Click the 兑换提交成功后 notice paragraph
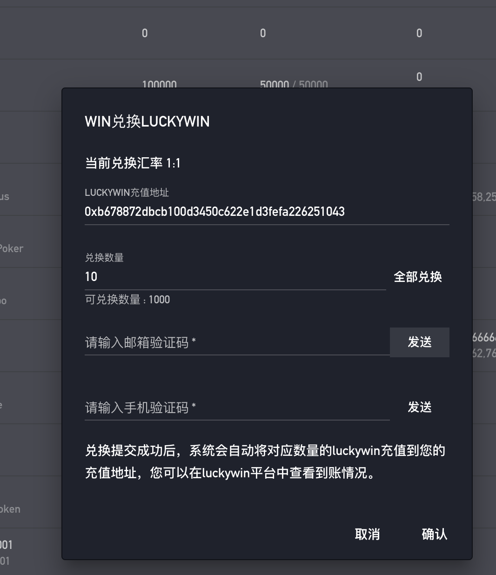This screenshot has width=496, height=575. click(265, 462)
